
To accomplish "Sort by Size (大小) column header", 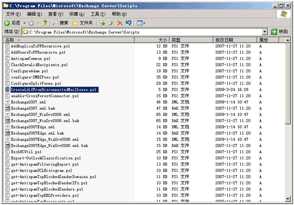I will click(x=152, y=40).
